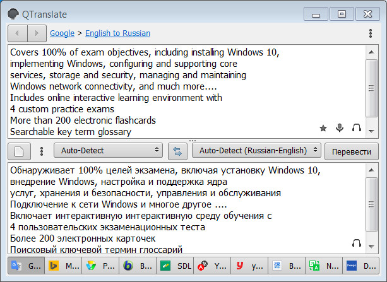Click the translation pane scrollbar down arrow

371,247
